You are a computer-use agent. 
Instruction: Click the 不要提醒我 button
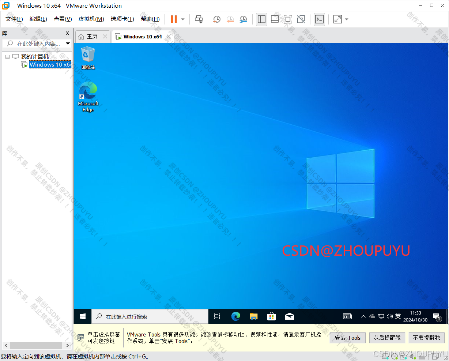[427, 338]
